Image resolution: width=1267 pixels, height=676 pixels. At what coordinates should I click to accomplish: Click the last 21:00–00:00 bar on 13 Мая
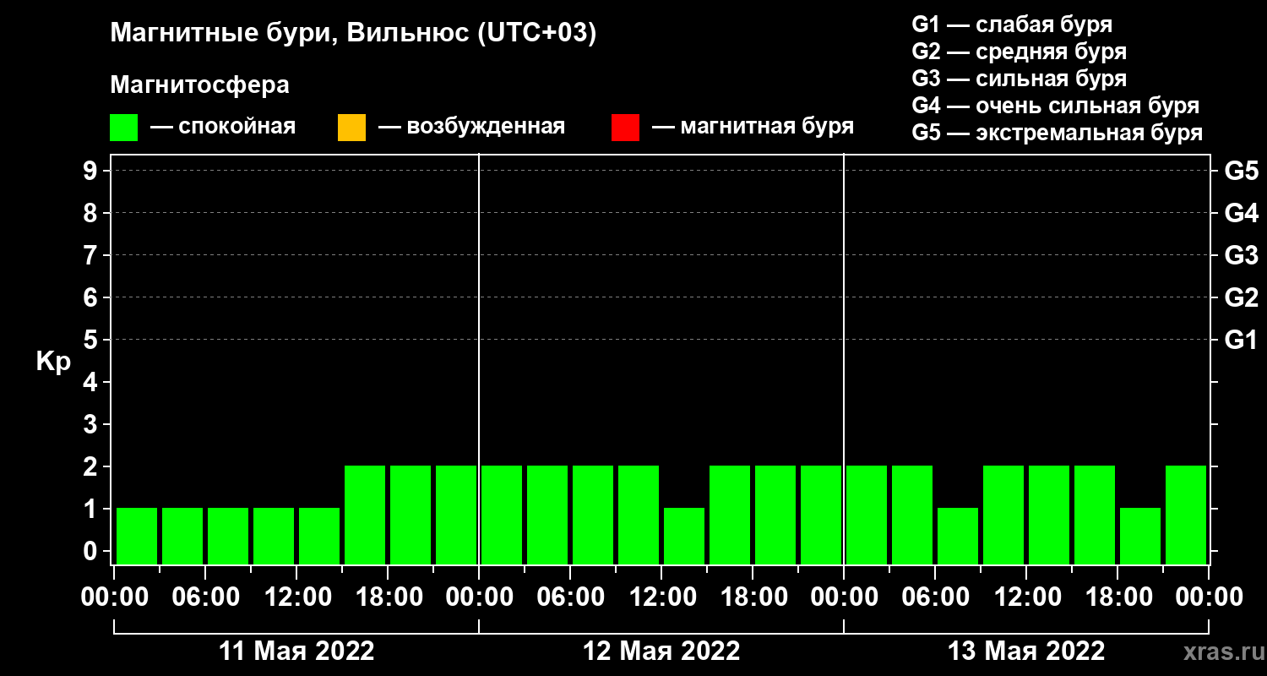click(1186, 515)
